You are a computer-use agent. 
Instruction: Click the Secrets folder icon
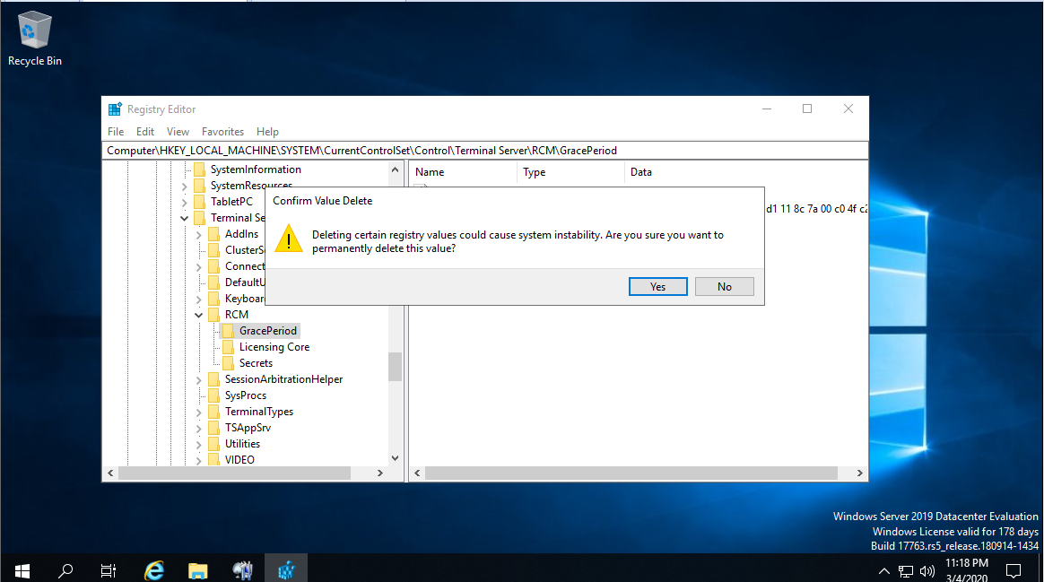228,363
